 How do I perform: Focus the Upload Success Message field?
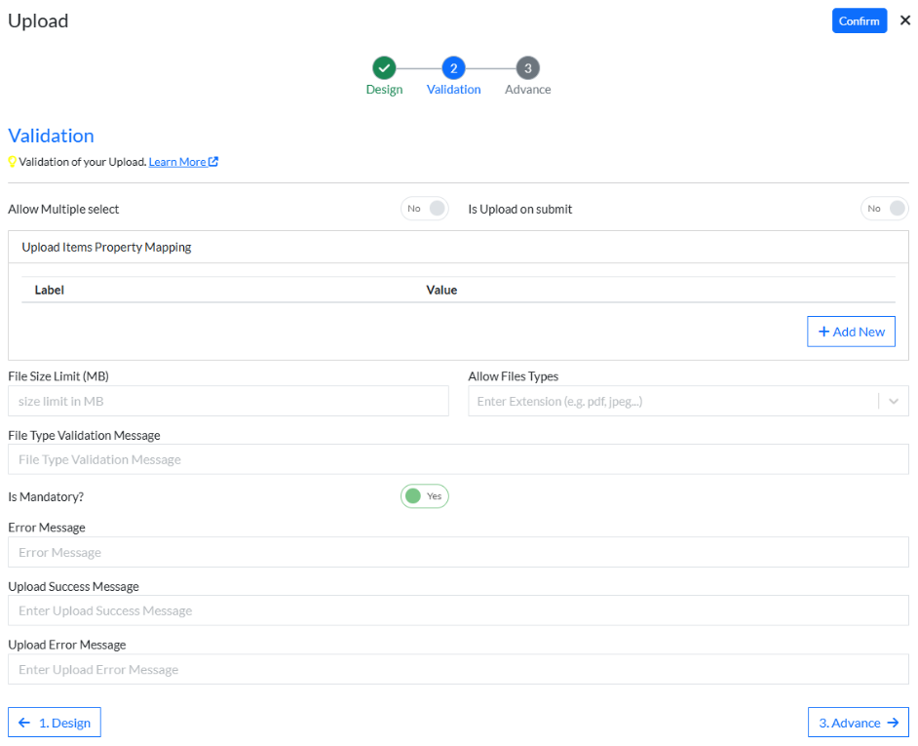click(x=458, y=610)
